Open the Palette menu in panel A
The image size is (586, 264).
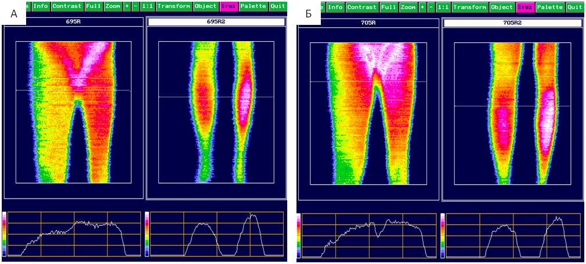tap(254, 6)
